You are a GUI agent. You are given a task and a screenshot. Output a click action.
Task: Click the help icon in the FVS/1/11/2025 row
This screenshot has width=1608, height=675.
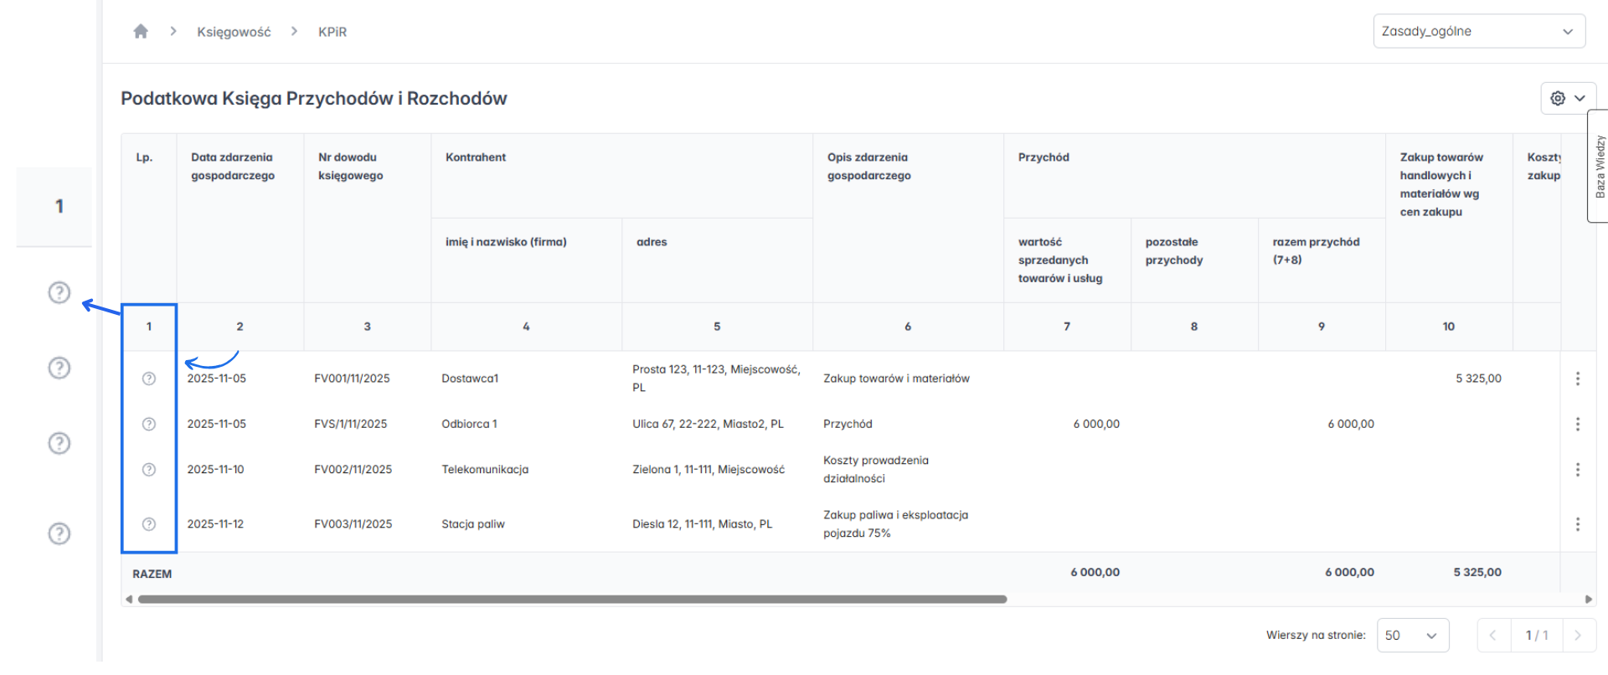tap(149, 424)
